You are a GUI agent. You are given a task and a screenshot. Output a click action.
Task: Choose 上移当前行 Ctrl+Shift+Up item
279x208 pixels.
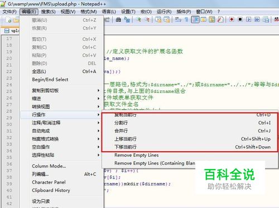[x=190, y=139]
